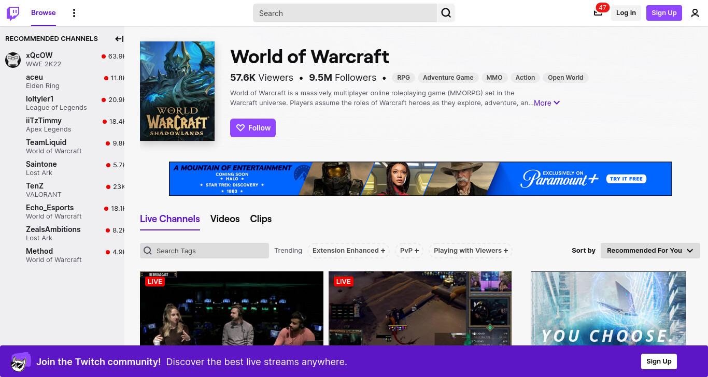
Task: Click the World of Warcraft box art
Action: coord(177,91)
